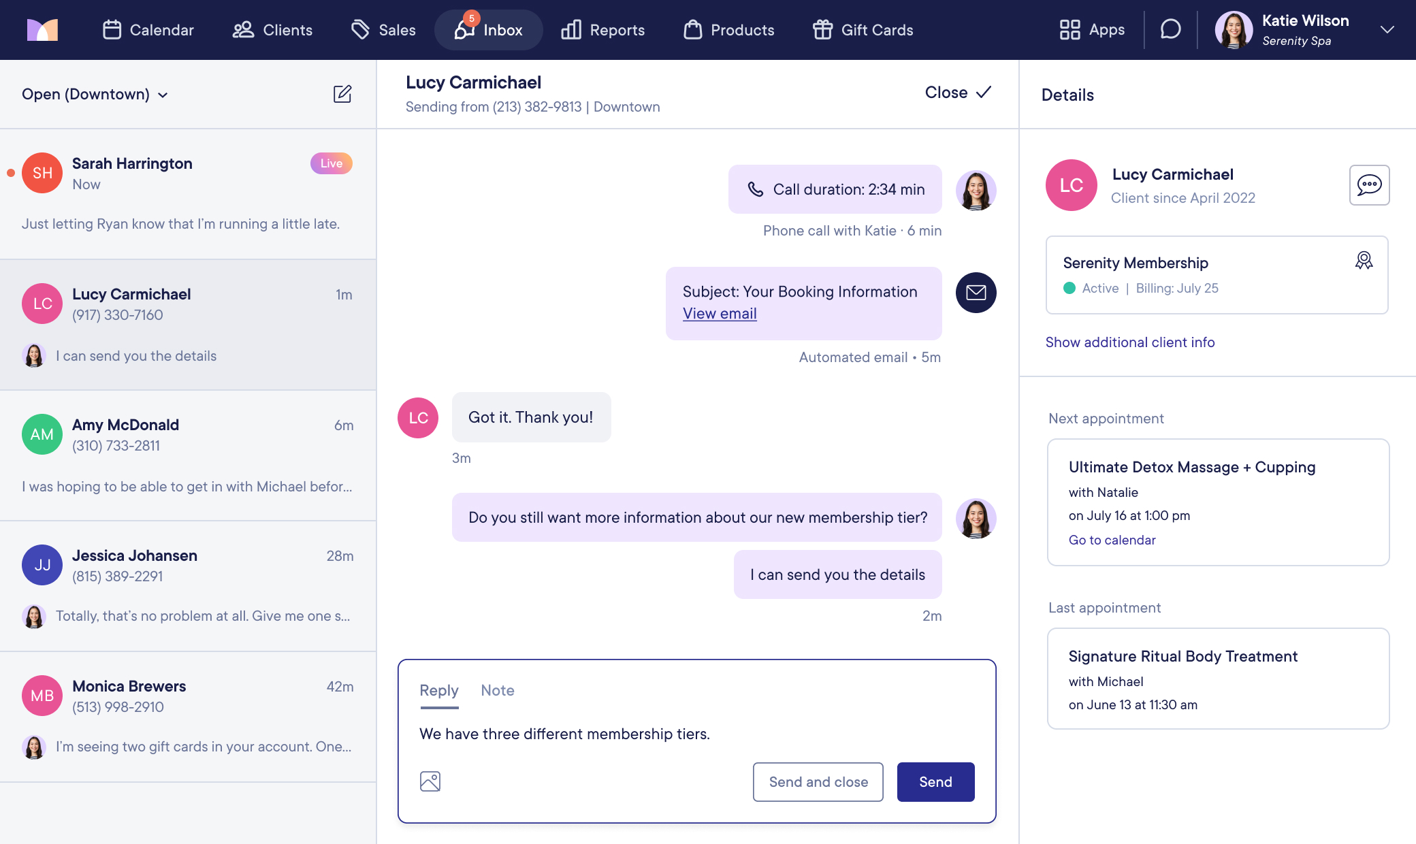The image size is (1416, 844).
Task: Click the compose new message icon
Action: 342,94
